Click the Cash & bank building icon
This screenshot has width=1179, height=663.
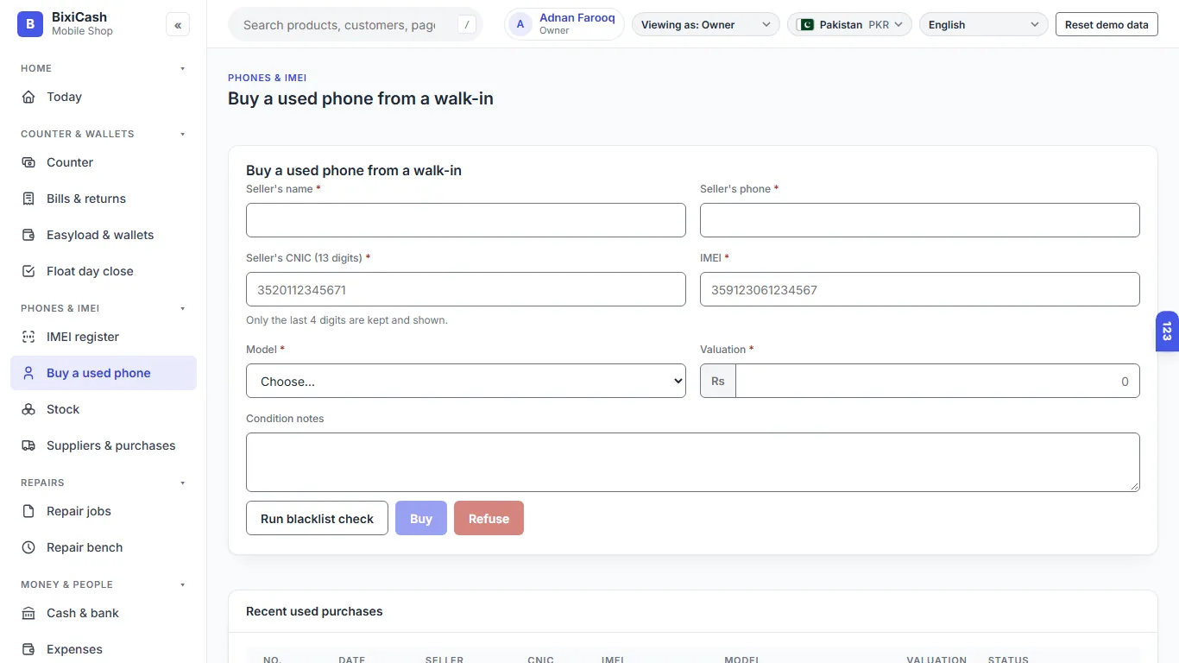pyautogui.click(x=28, y=613)
